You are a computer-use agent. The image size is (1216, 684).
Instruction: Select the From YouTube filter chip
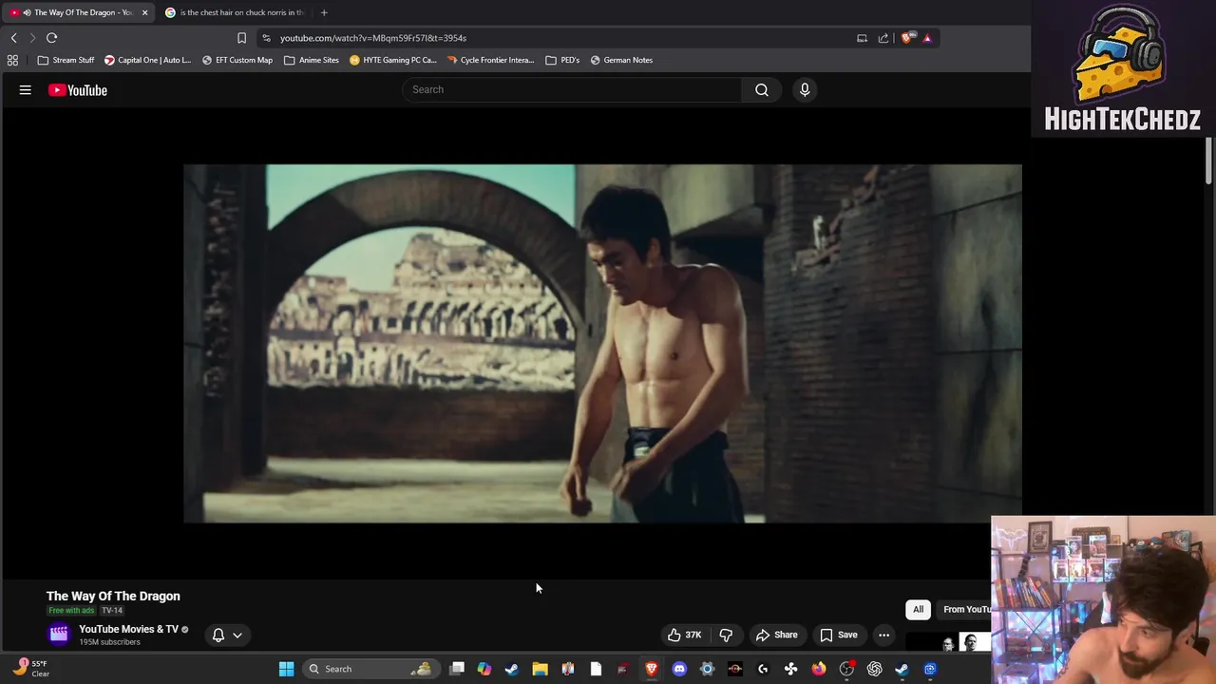[x=963, y=609]
